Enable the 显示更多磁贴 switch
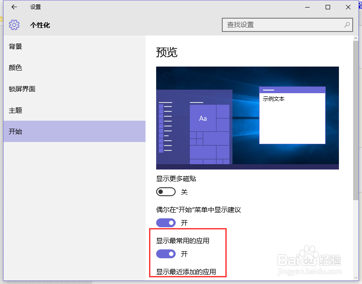The height and width of the screenshot is (284, 362). pyautogui.click(x=166, y=192)
